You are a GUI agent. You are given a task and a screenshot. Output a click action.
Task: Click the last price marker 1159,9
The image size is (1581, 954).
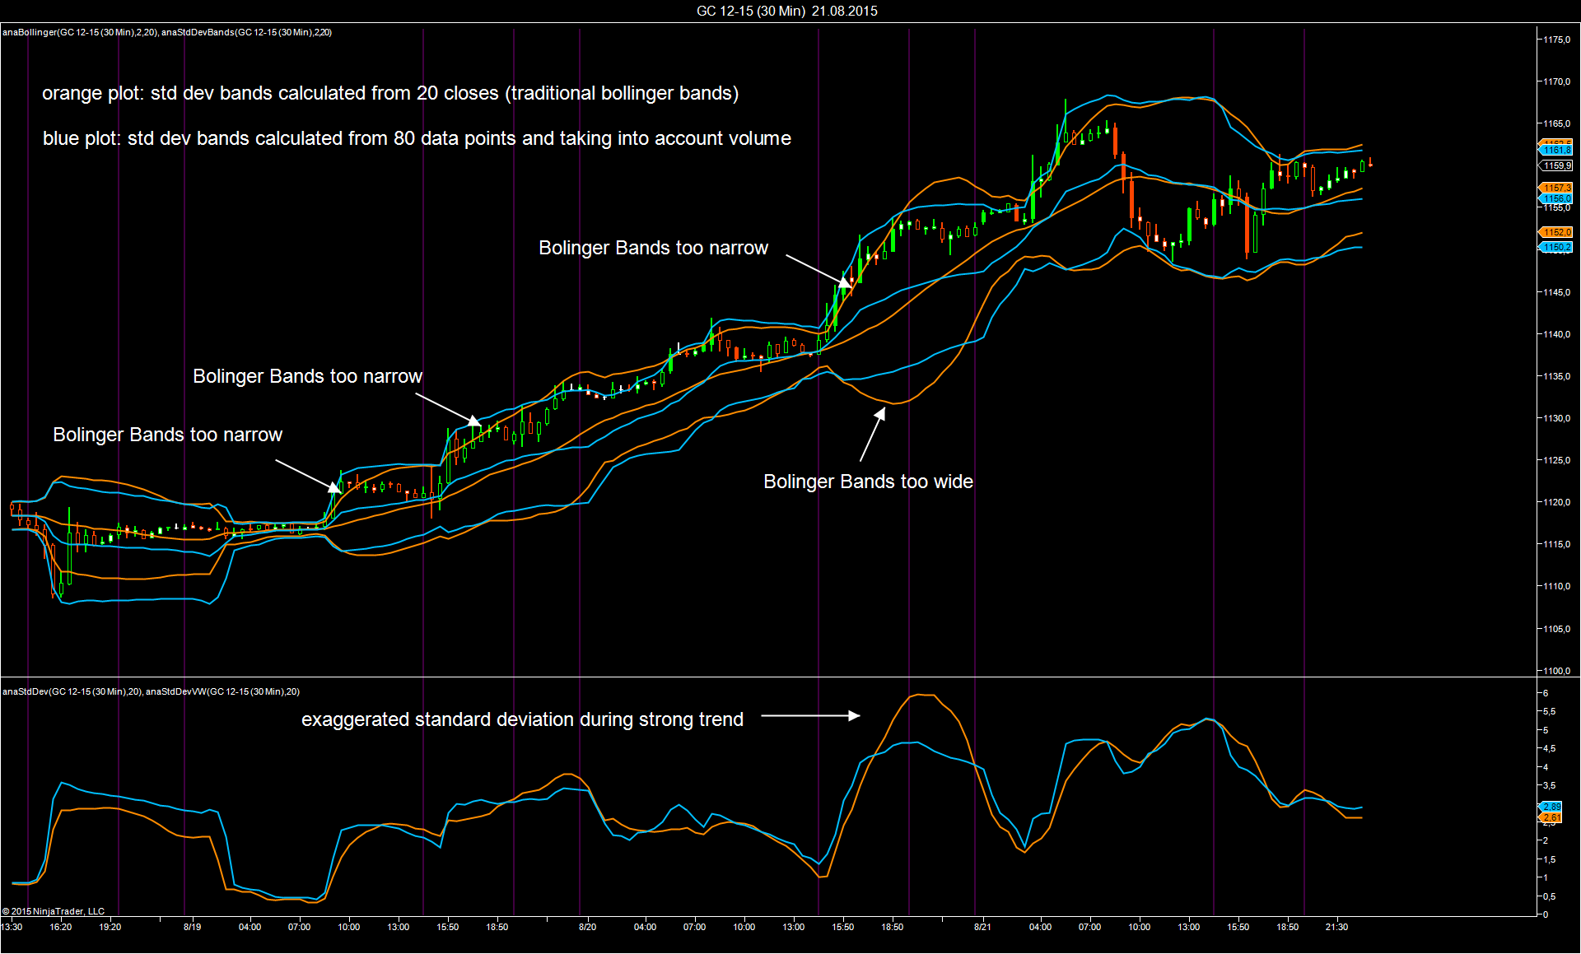click(1556, 165)
